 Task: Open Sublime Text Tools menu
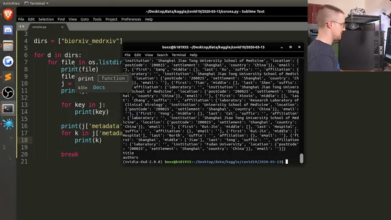pos(97,19)
